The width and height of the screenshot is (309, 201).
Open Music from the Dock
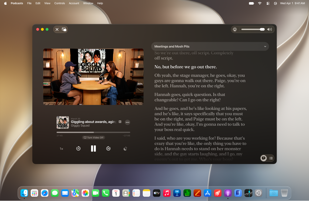167,193
